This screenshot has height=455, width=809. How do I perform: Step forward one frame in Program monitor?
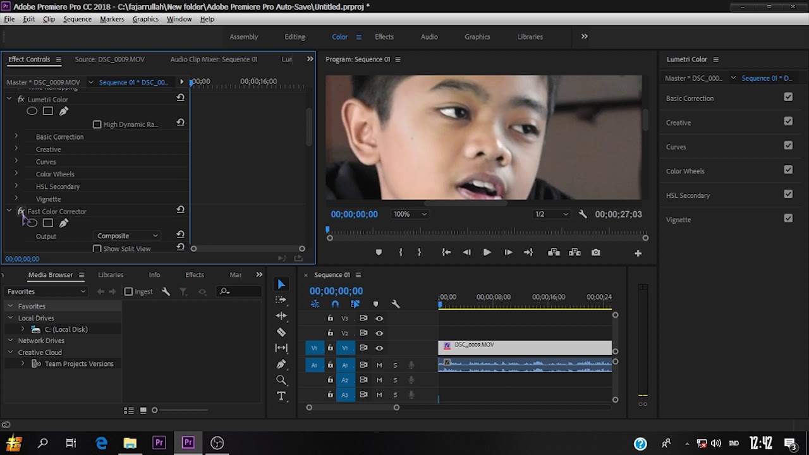[508, 252]
